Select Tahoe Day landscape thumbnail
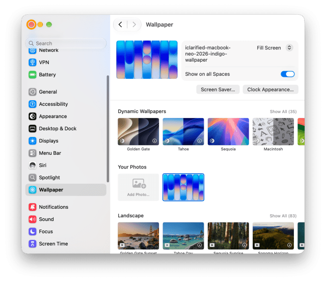Image resolution: width=326 pixels, height=282 pixels. coord(183,236)
